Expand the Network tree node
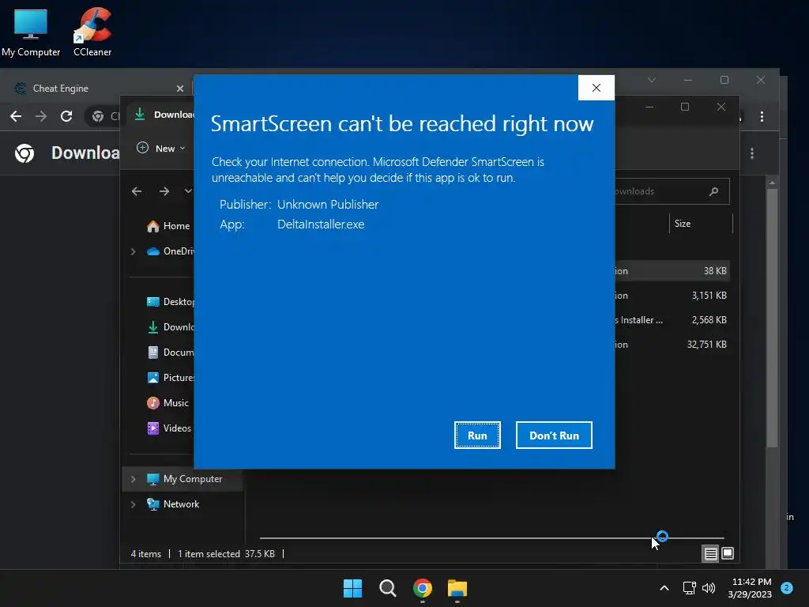Viewport: 809px width, 607px height. [133, 504]
